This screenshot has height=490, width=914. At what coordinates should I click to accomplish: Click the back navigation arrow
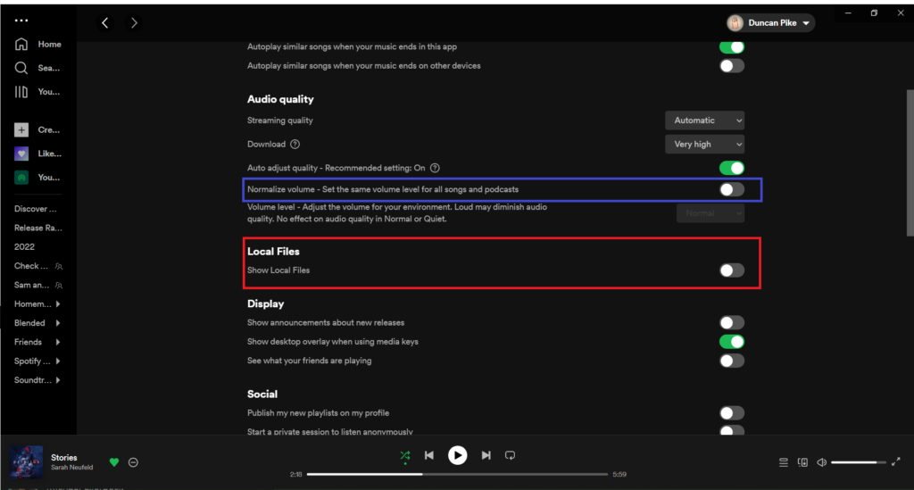[x=105, y=22]
